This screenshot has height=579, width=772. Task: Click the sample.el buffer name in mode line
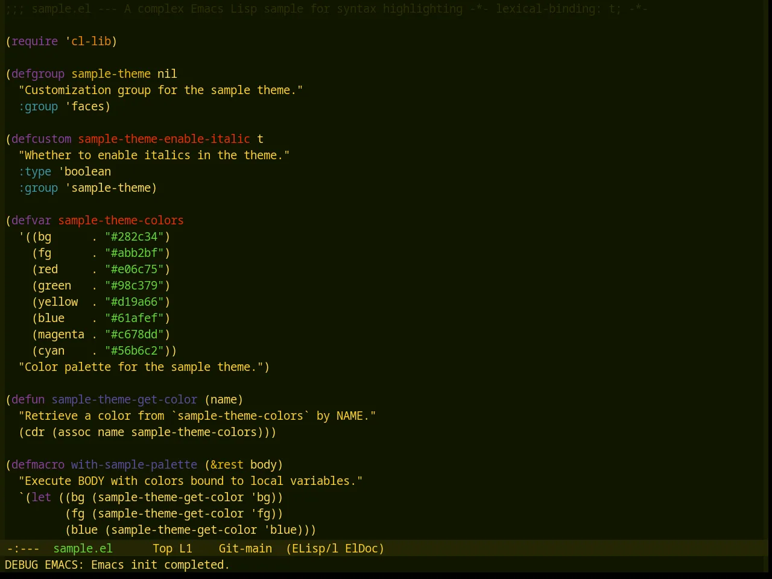83,548
